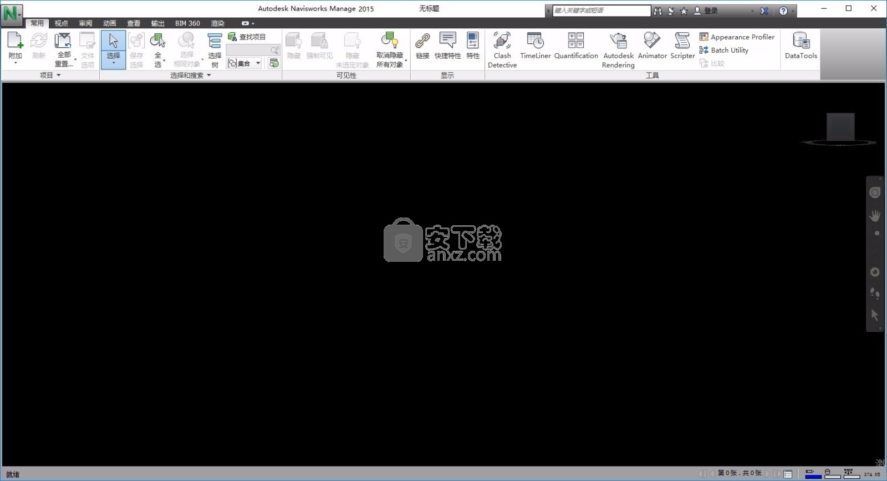The height and width of the screenshot is (481, 887).
Task: Switch to the BIM 360 ribbon tab
Action: click(187, 23)
